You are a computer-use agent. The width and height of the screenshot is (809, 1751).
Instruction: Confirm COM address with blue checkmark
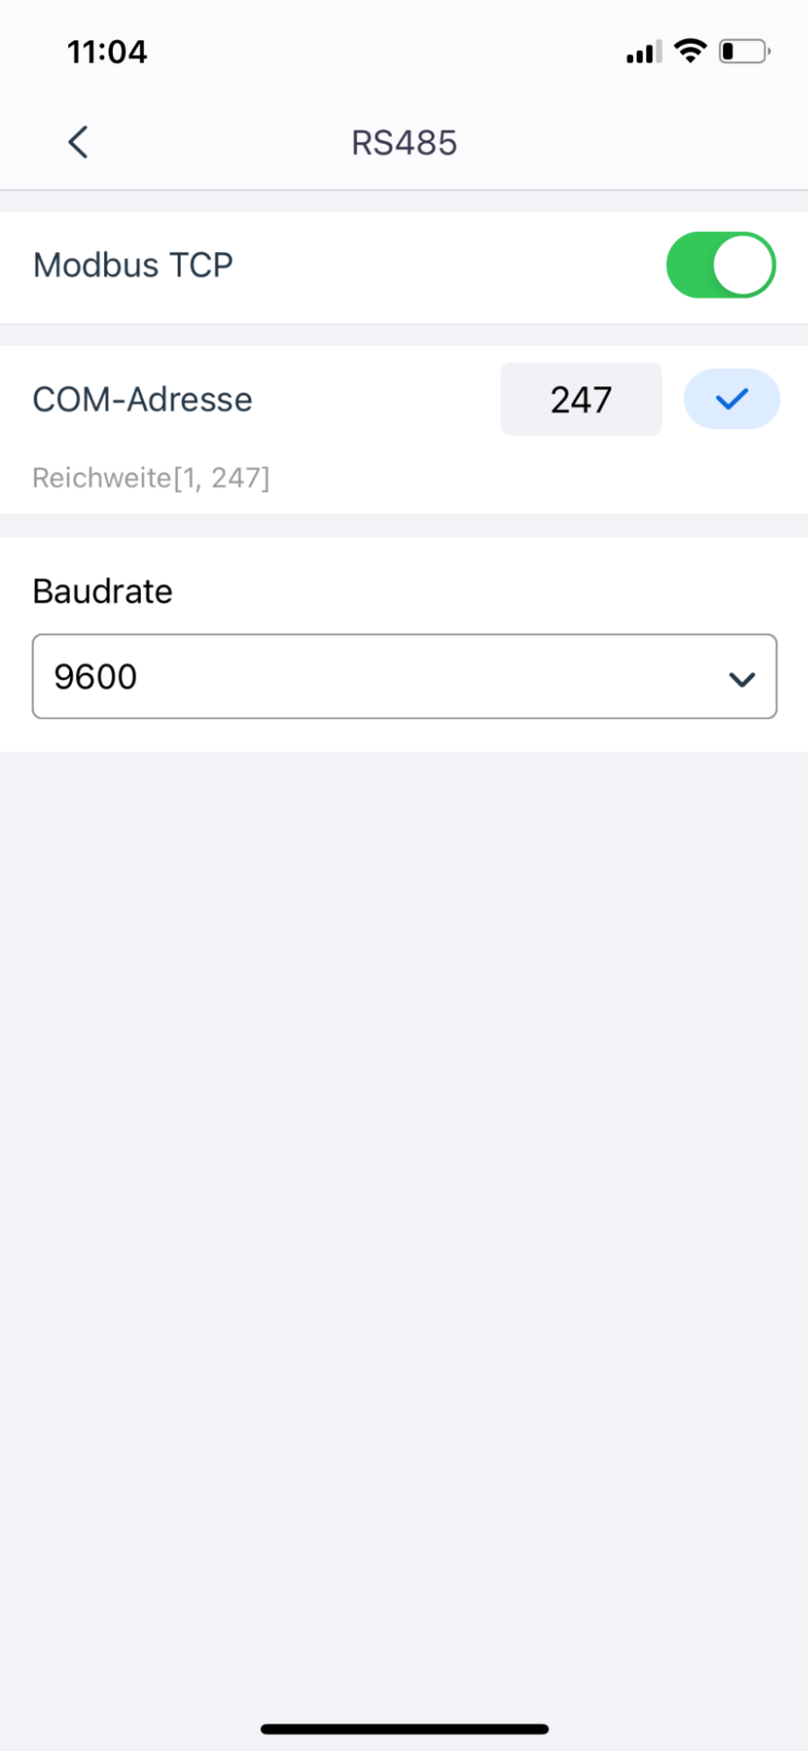(732, 399)
